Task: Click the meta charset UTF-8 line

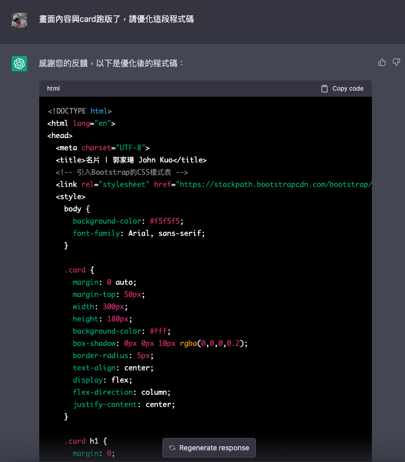Action: click(102, 148)
